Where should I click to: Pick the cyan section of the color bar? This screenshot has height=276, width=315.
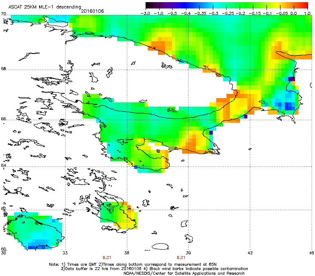click(216, 6)
